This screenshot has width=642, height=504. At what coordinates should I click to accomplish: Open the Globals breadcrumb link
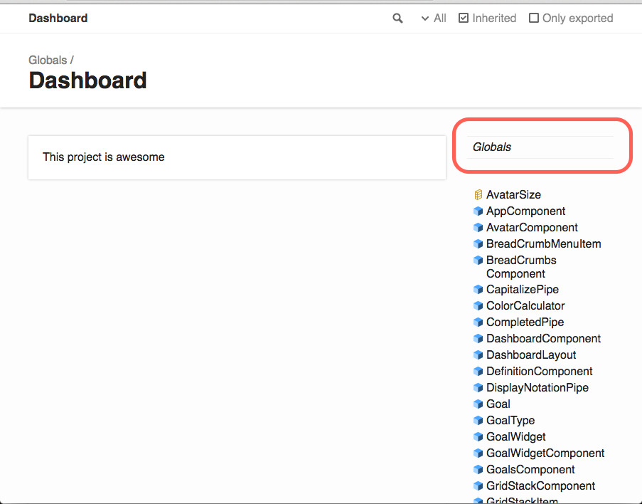tap(48, 61)
